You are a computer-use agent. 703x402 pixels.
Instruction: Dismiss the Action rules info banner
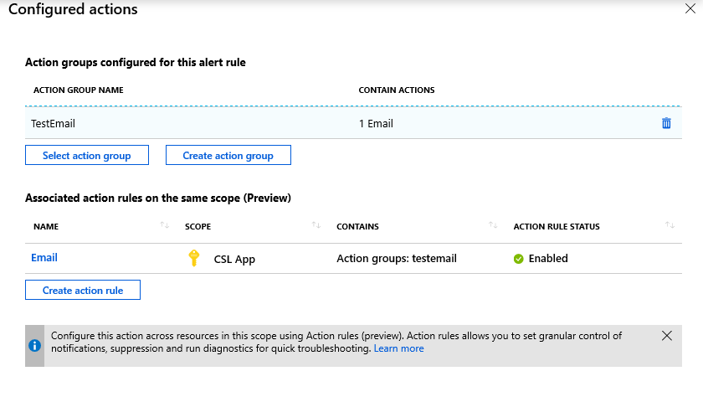[666, 336]
